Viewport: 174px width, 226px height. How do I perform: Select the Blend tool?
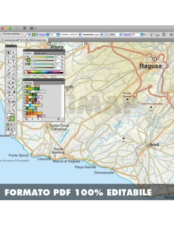tap(13, 96)
